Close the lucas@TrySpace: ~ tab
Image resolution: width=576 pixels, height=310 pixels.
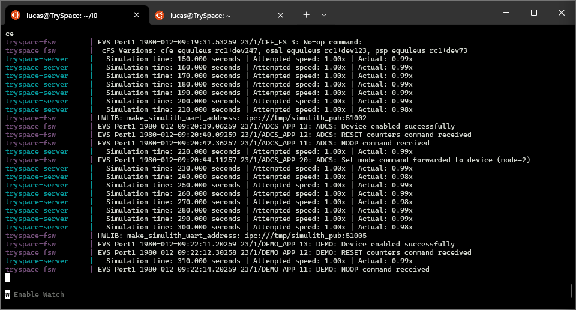[x=280, y=15]
